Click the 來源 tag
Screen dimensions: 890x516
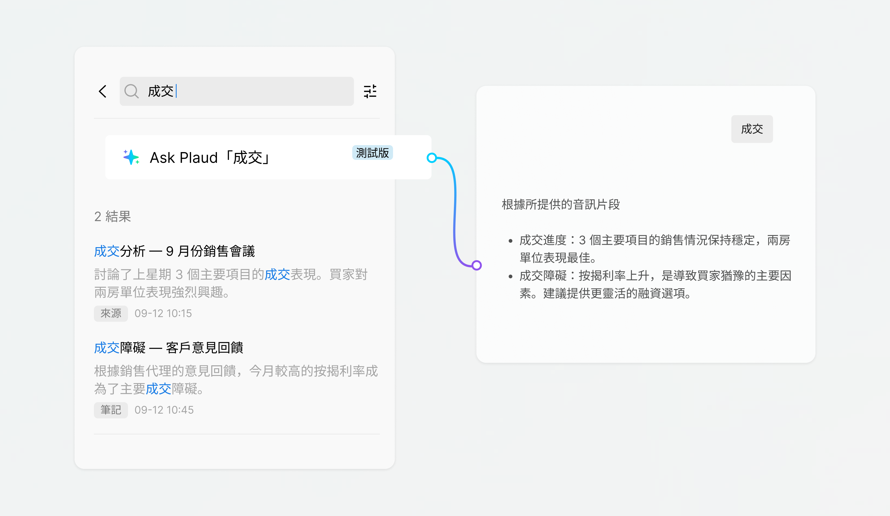click(110, 313)
